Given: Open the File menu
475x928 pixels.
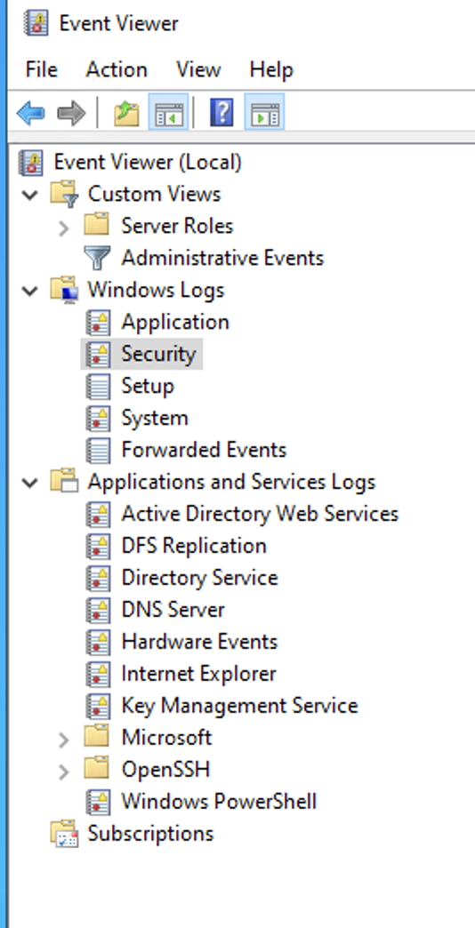Looking at the screenshot, I should (42, 70).
